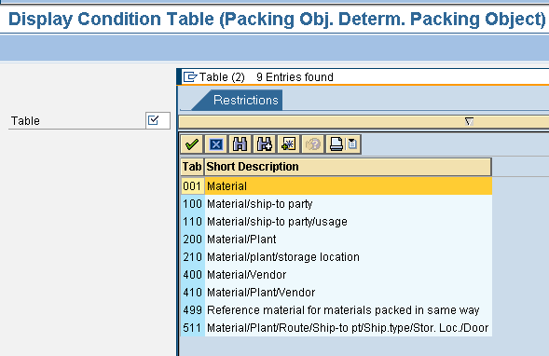Click the Short Description column header
The image size is (549, 356).
tap(348, 167)
